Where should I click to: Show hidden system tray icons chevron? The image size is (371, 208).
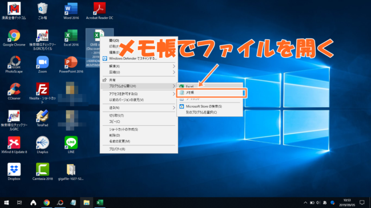[x=305, y=202]
